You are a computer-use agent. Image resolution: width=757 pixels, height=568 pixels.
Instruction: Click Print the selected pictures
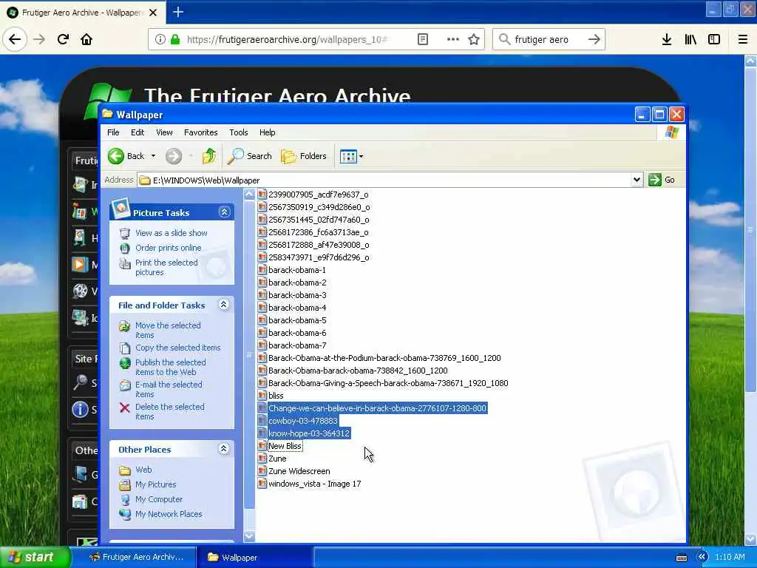[166, 267]
